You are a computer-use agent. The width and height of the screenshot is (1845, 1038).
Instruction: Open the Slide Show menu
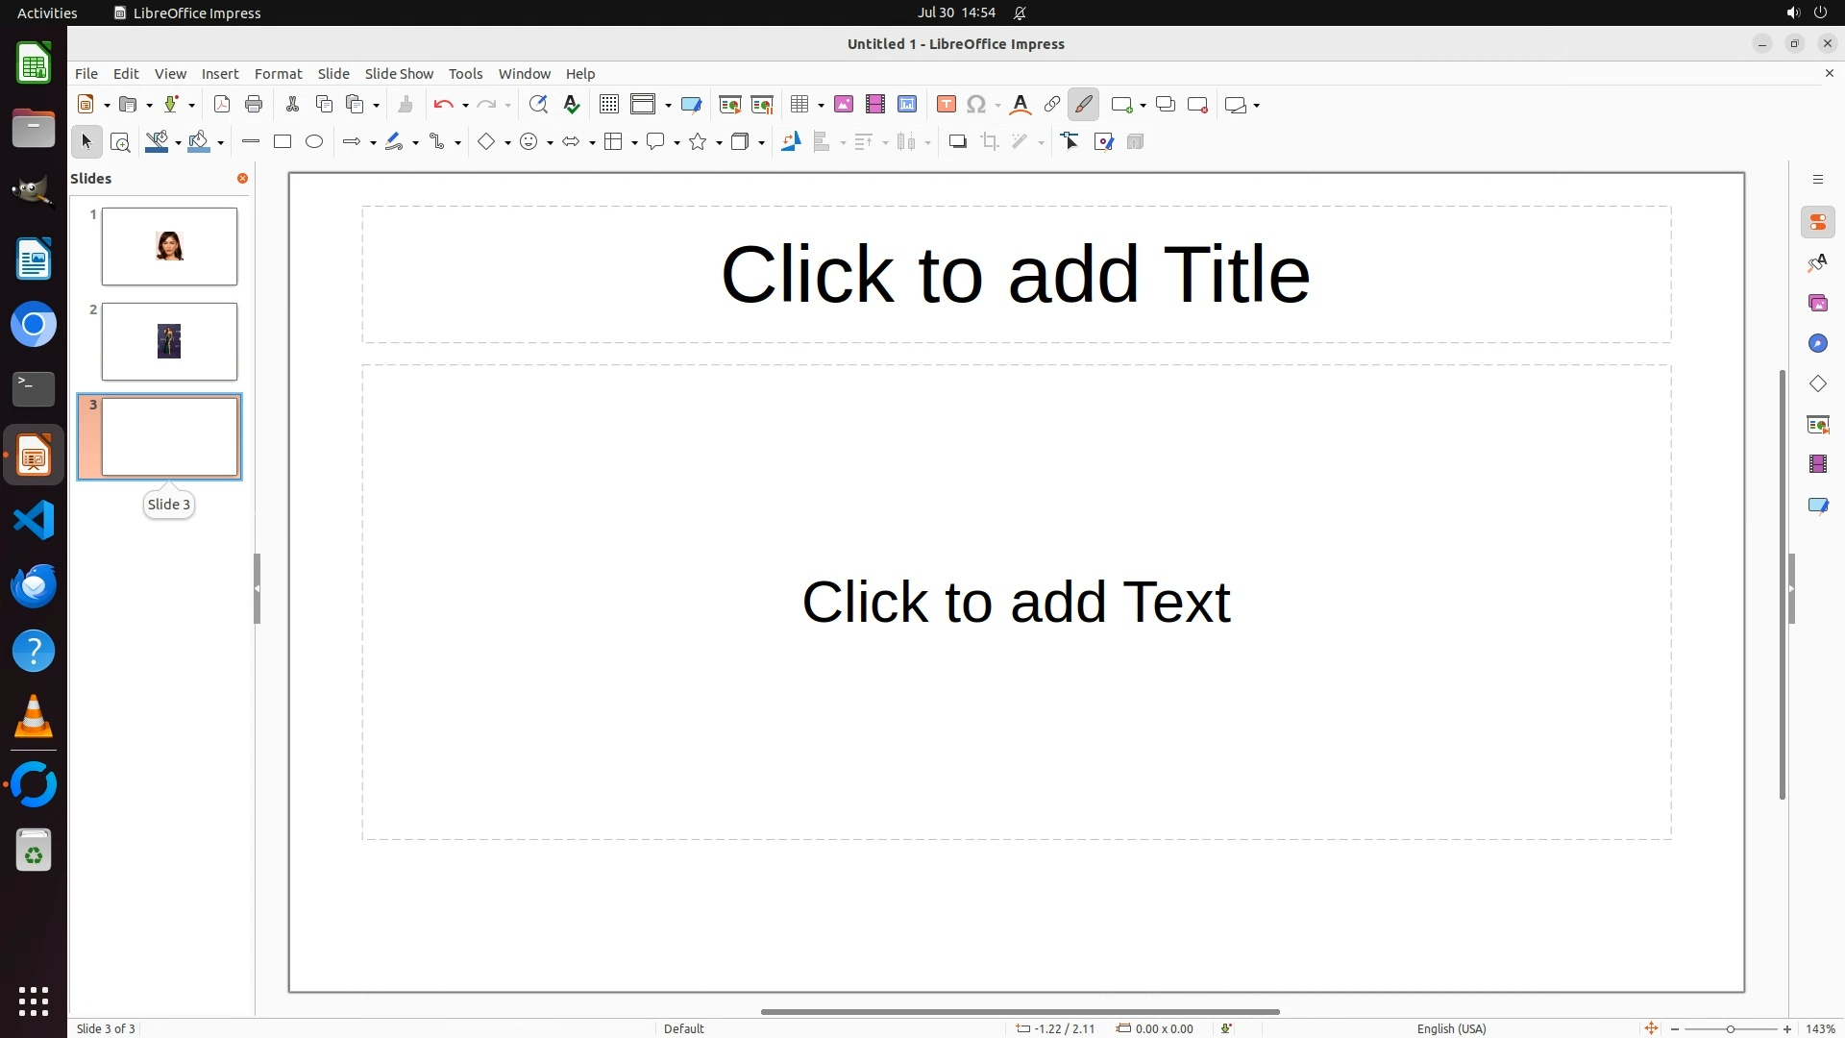399,74
